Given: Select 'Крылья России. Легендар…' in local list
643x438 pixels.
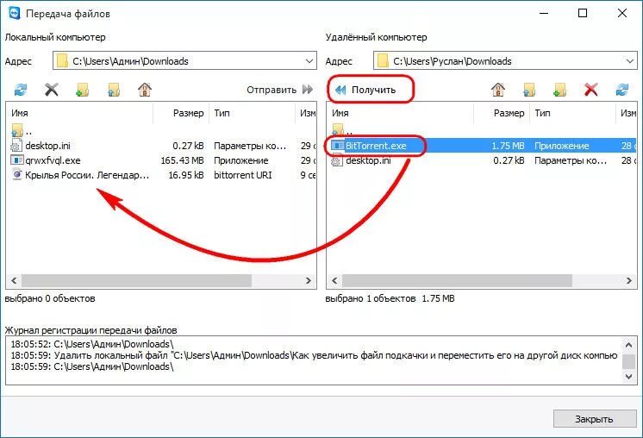Looking at the screenshot, I should [x=87, y=175].
